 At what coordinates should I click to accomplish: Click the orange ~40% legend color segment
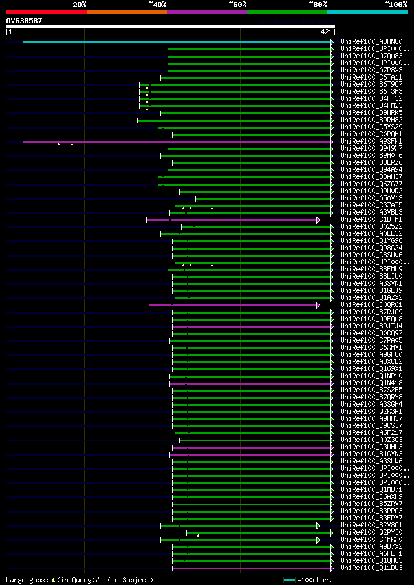point(127,12)
